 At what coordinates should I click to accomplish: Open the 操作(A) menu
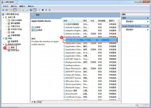[x=14, y=6]
